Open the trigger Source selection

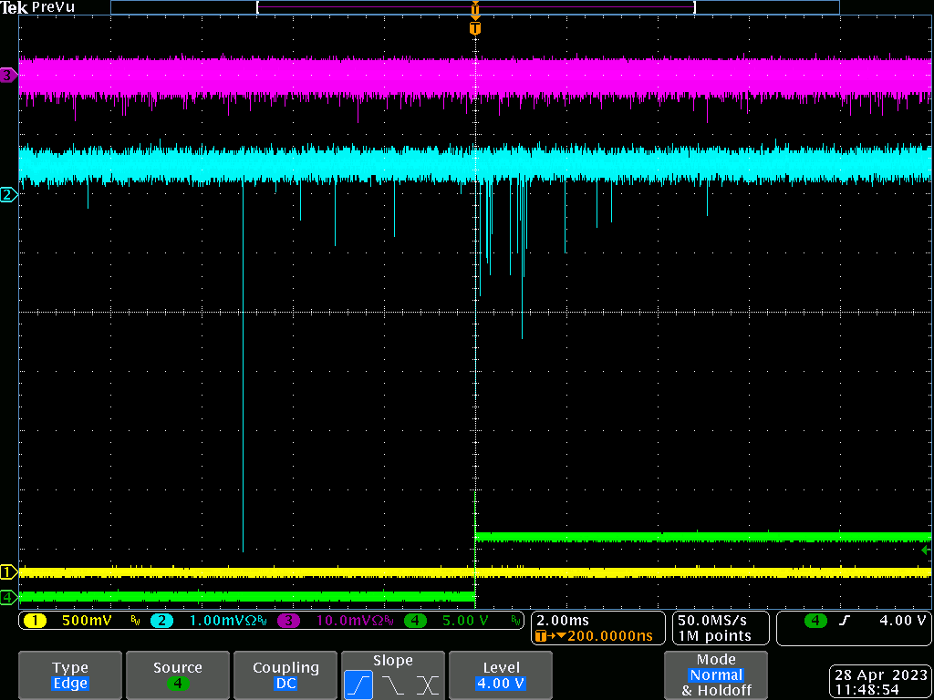(x=177, y=675)
